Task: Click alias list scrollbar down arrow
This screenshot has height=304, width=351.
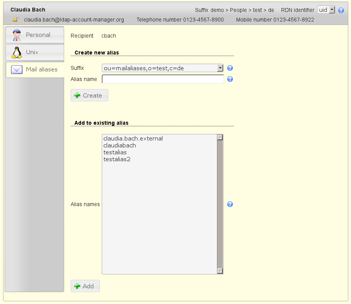Action: (220, 271)
